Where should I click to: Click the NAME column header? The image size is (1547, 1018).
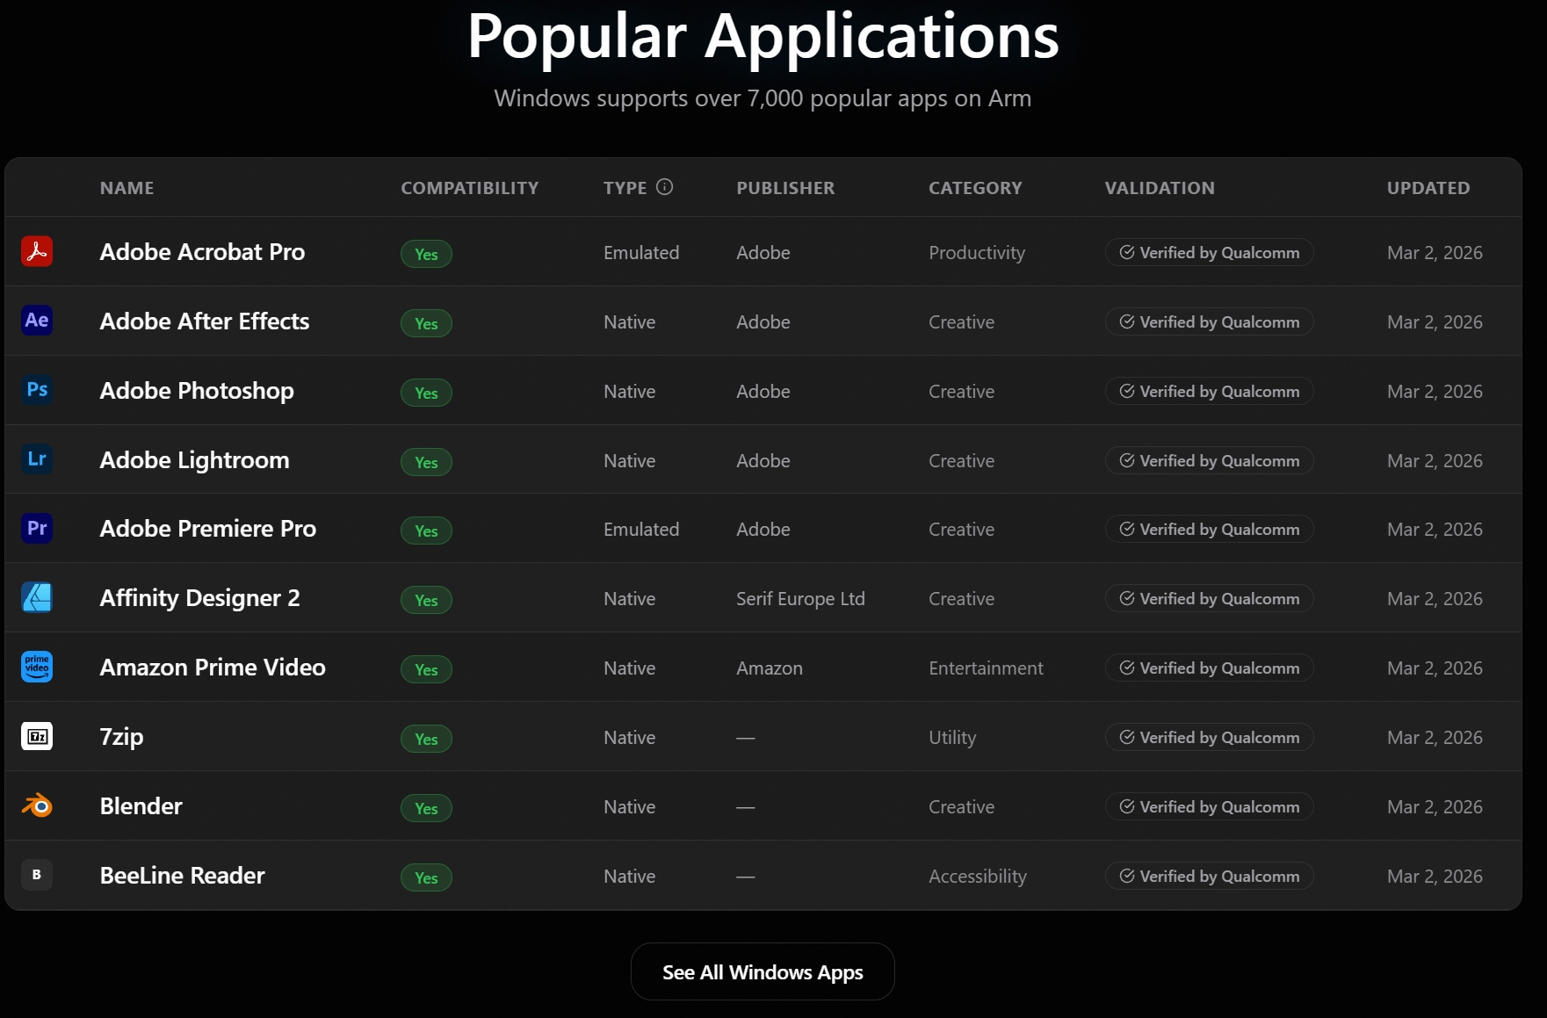[127, 188]
